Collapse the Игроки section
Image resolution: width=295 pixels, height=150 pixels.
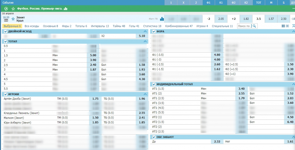click(x=145, y=94)
